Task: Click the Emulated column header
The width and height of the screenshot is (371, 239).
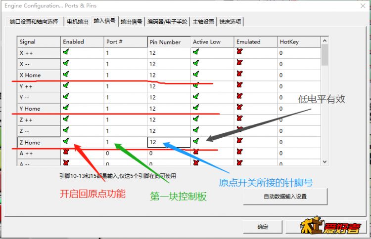Action: pos(256,42)
